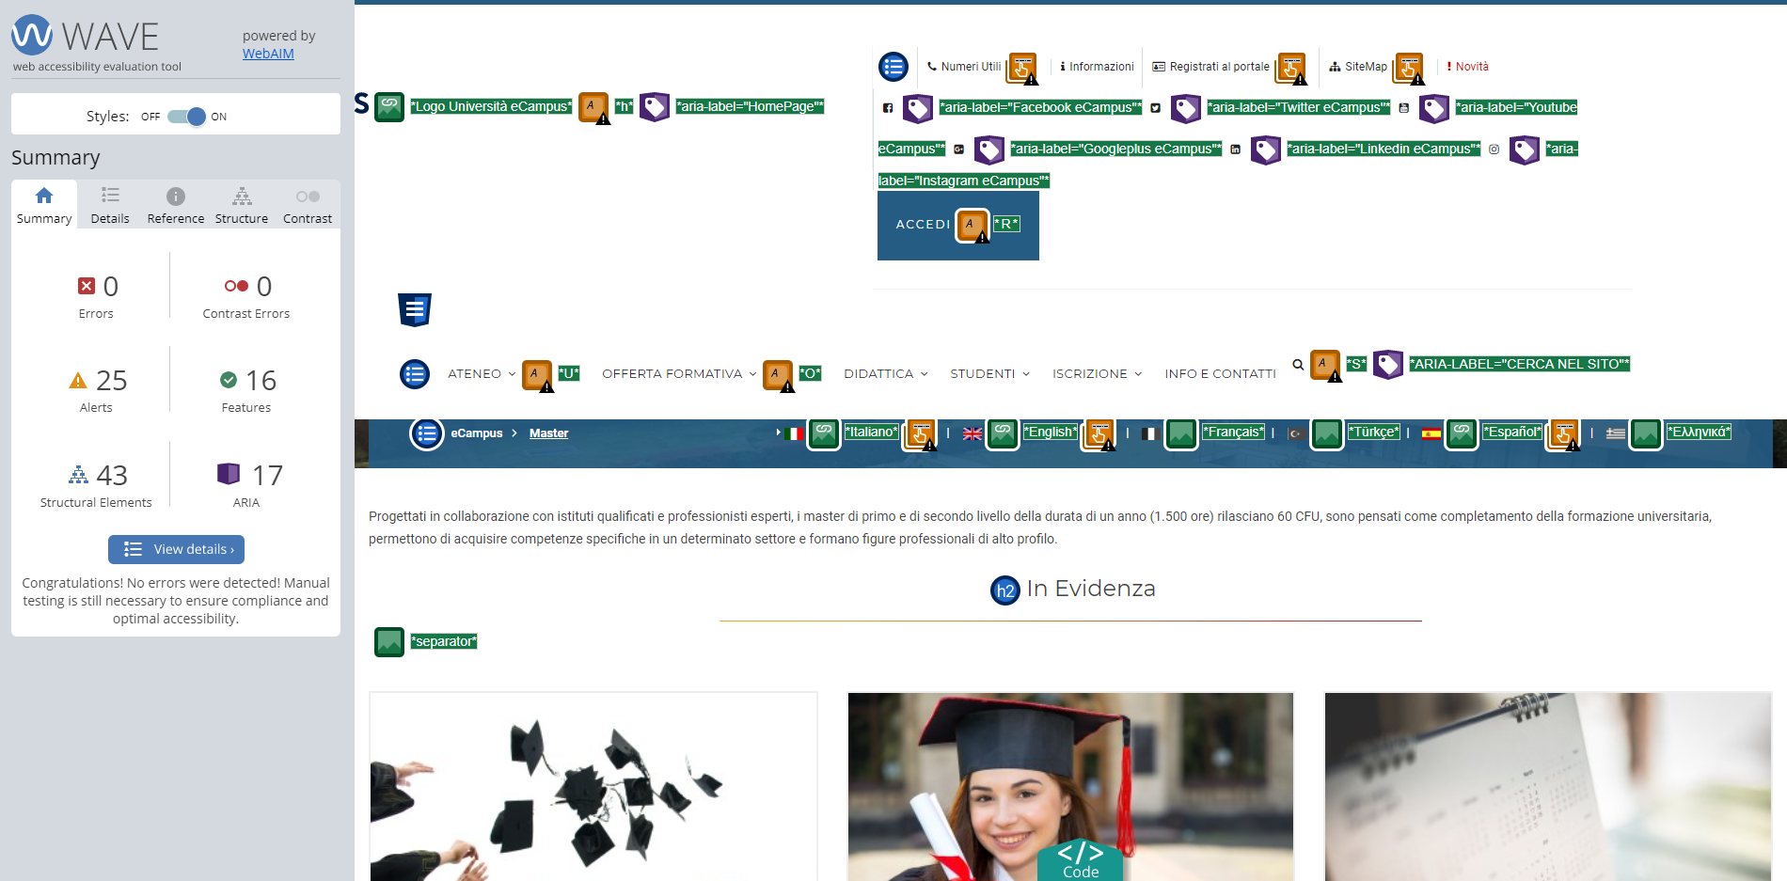Switch to the Details tab
The image size is (1787, 881).
(x=110, y=205)
